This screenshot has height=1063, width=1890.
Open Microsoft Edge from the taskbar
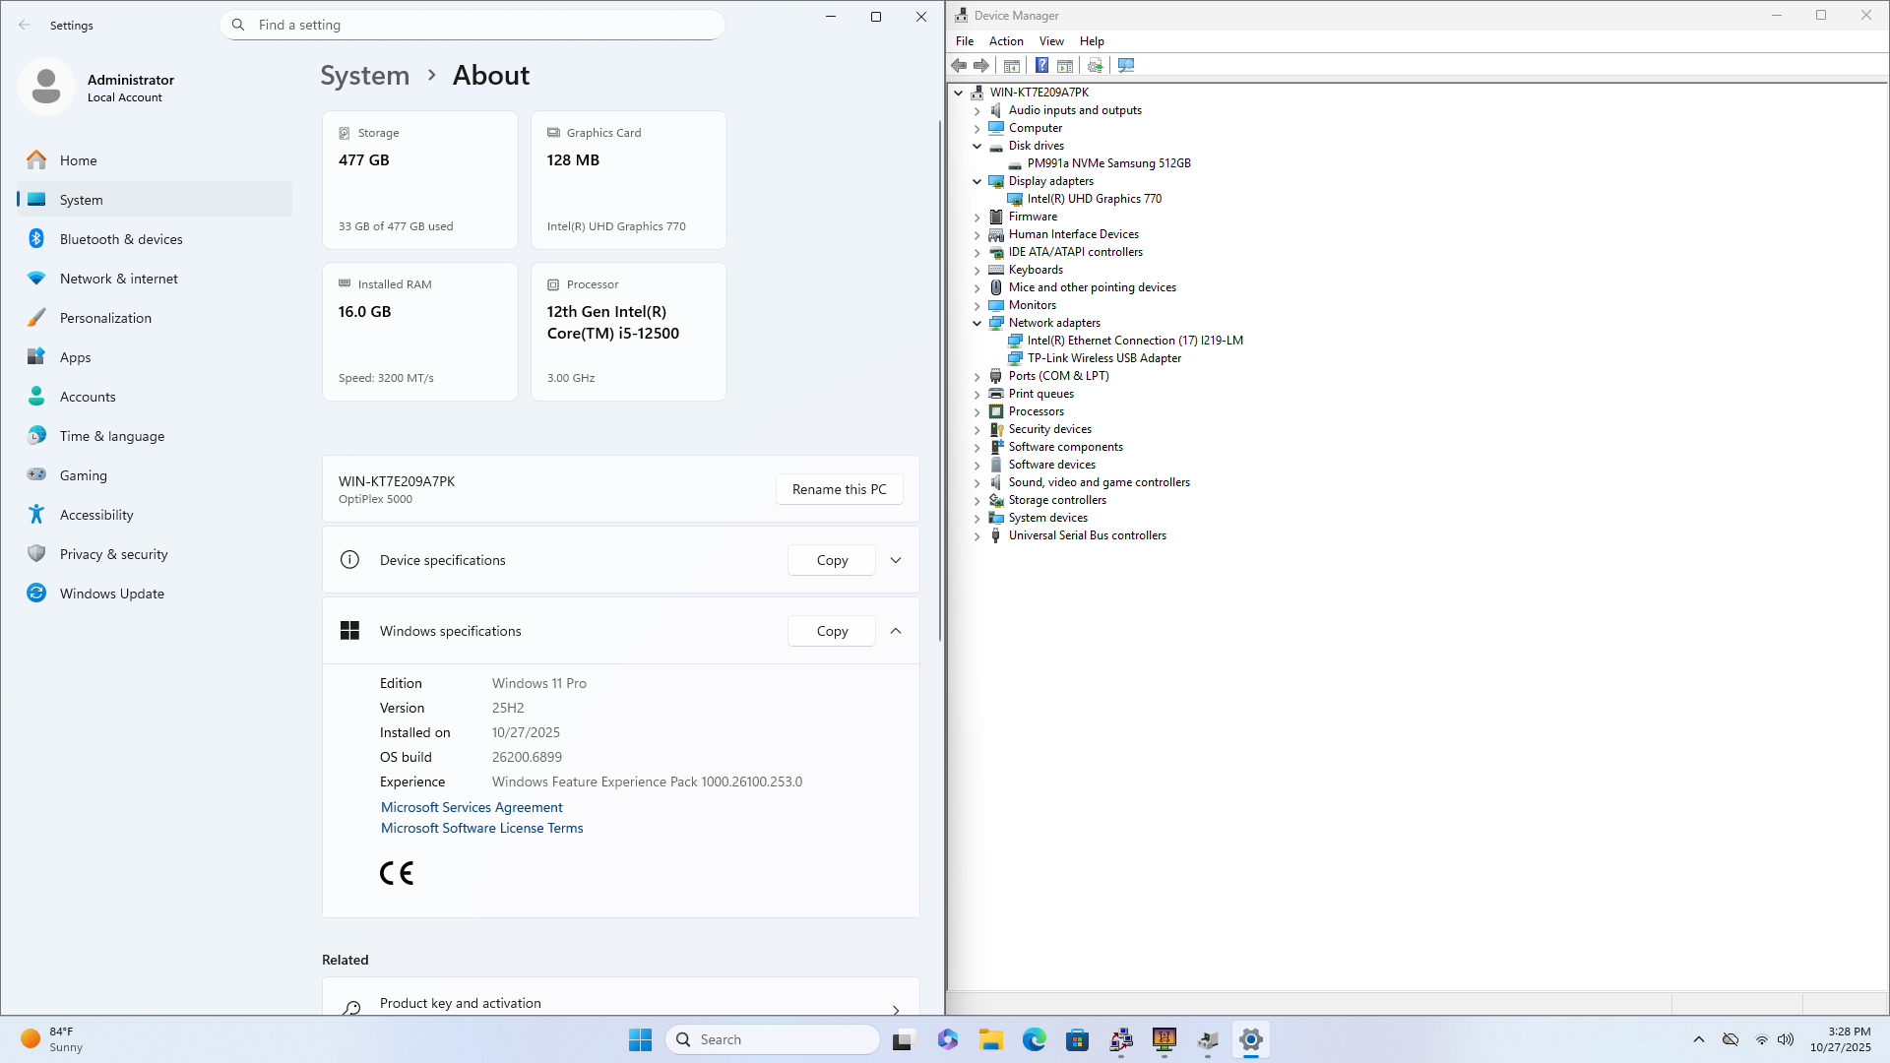(1034, 1039)
